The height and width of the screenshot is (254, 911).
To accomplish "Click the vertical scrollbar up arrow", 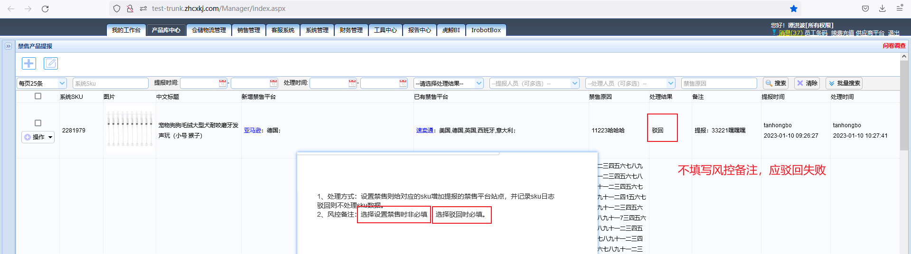I will pyautogui.click(x=904, y=56).
